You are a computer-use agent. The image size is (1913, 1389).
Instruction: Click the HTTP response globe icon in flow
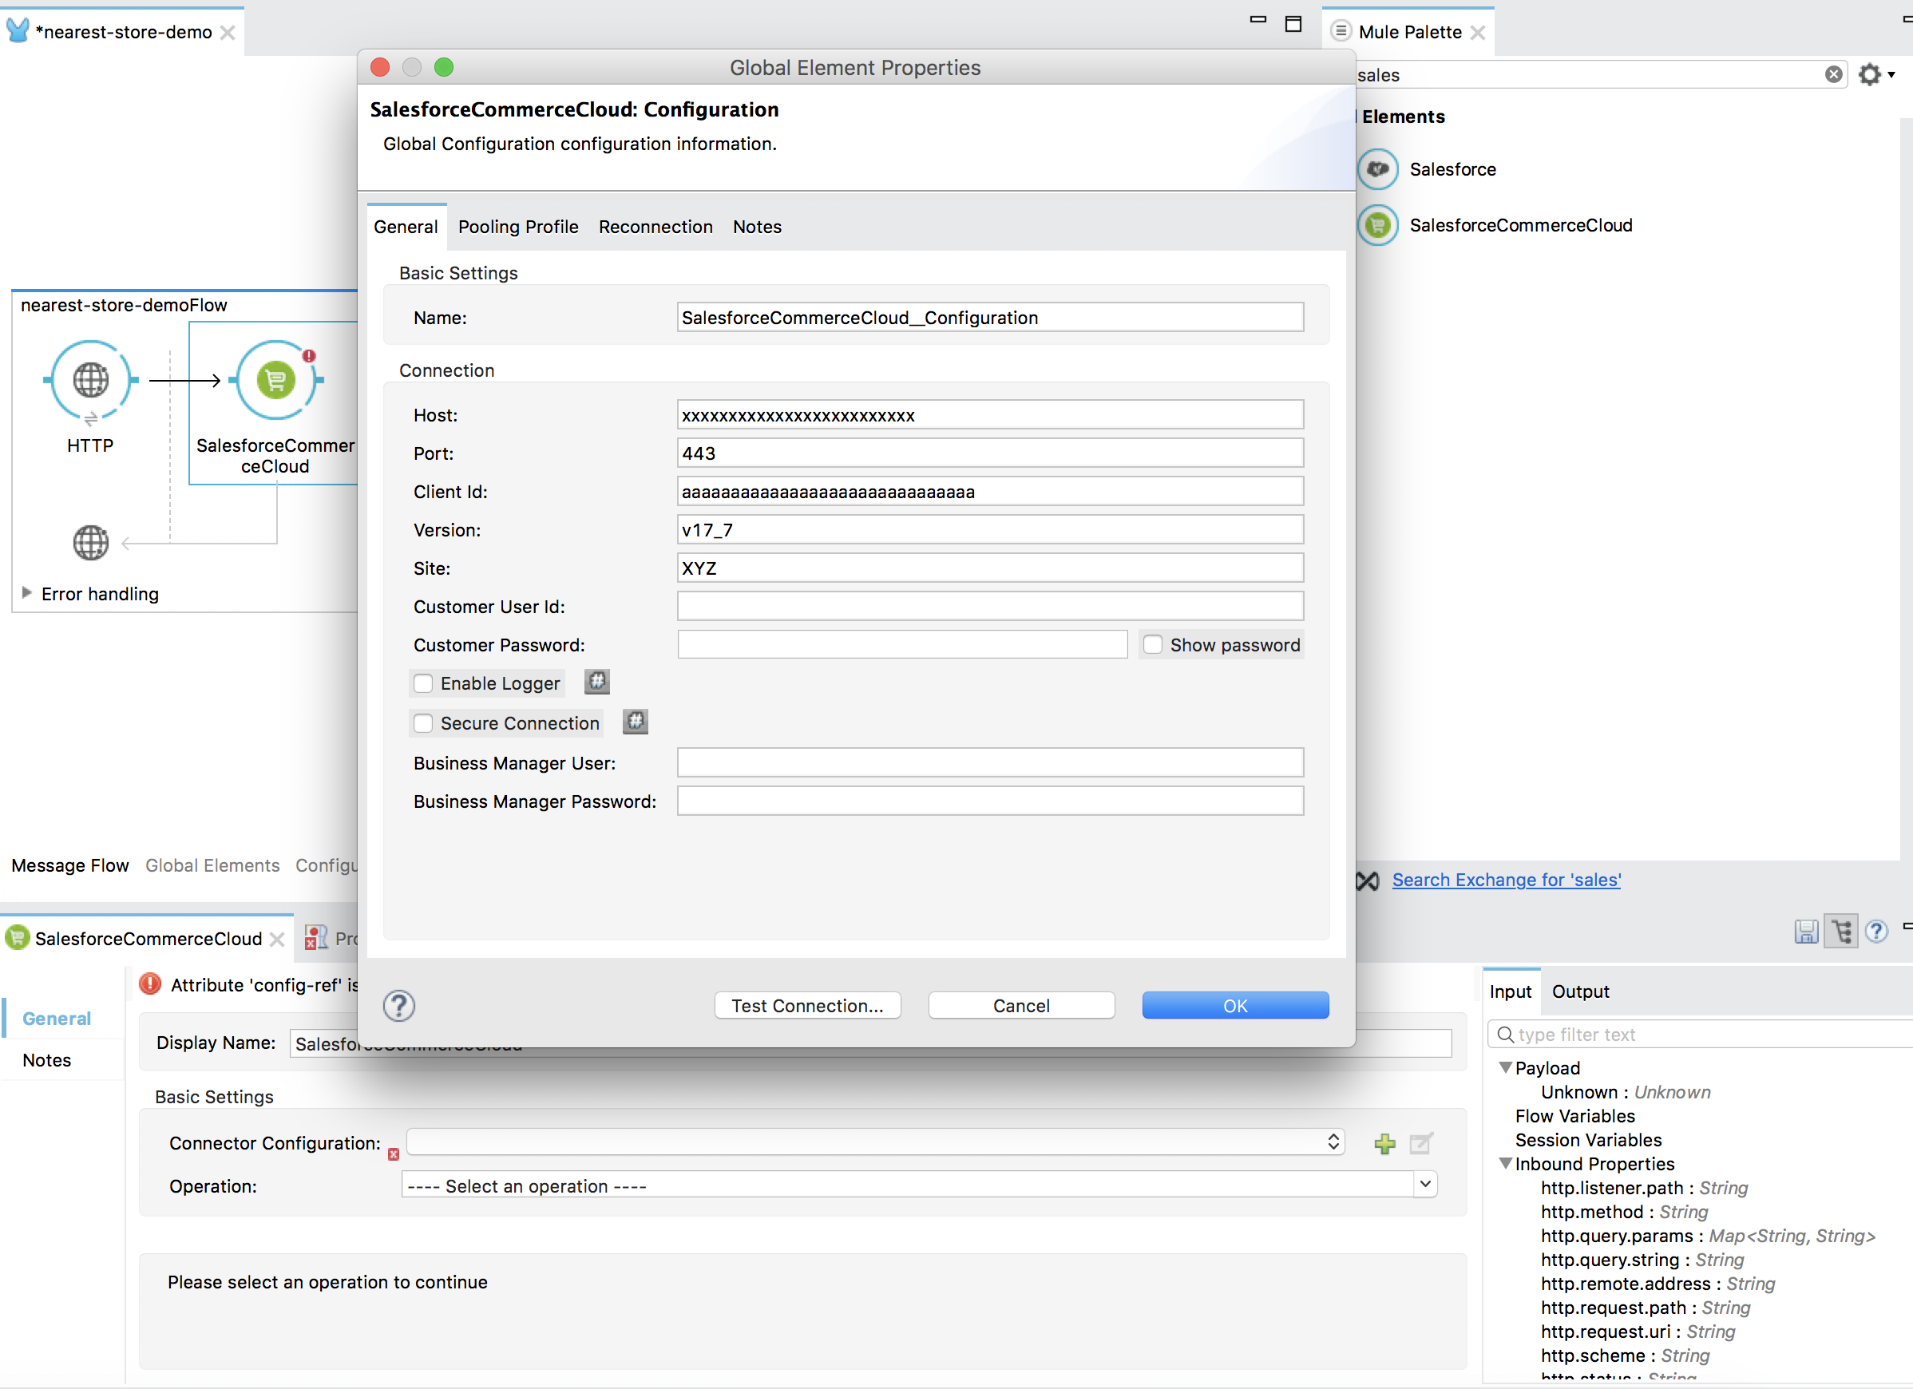(x=90, y=542)
